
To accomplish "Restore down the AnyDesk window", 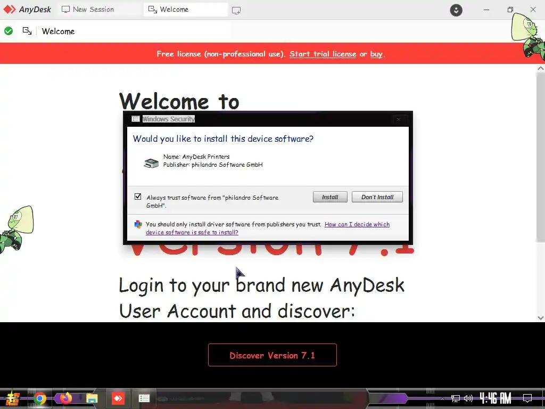I will 510,10.
